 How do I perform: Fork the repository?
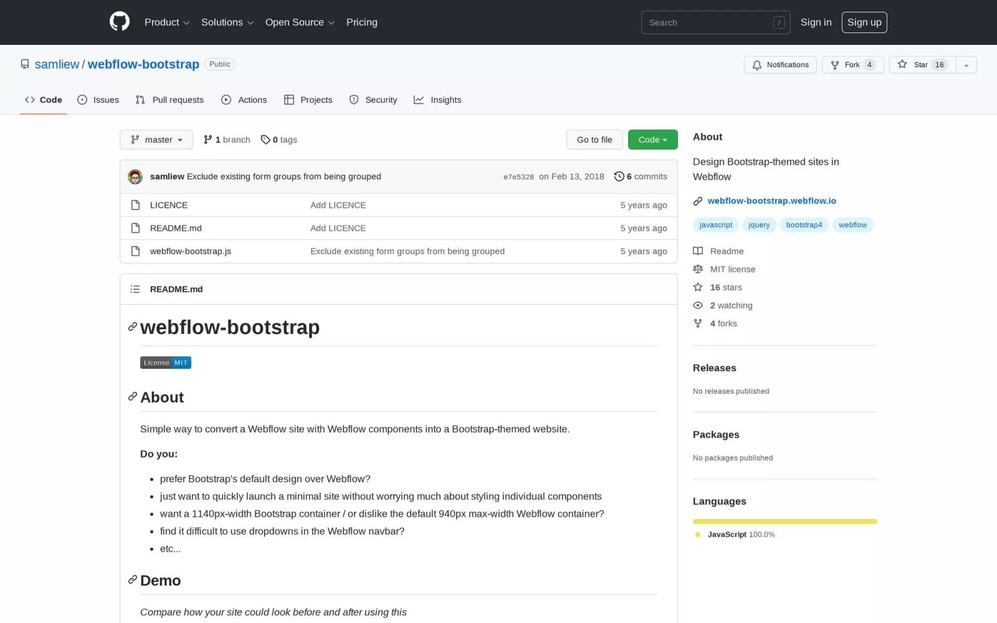click(x=852, y=65)
